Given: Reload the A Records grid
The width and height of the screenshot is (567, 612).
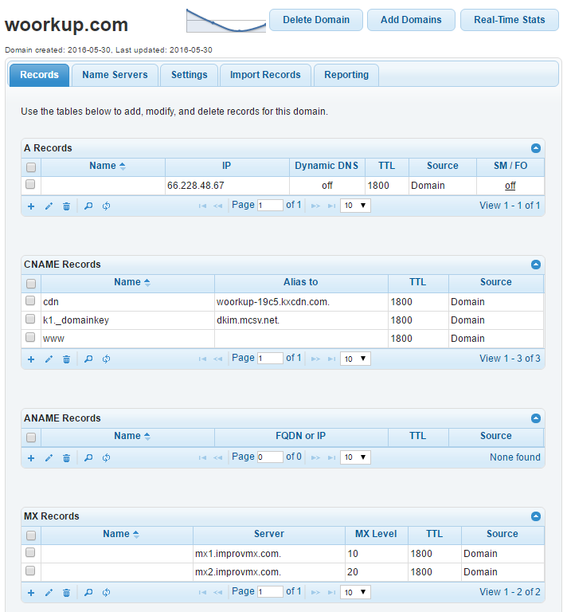Looking at the screenshot, I should 106,206.
